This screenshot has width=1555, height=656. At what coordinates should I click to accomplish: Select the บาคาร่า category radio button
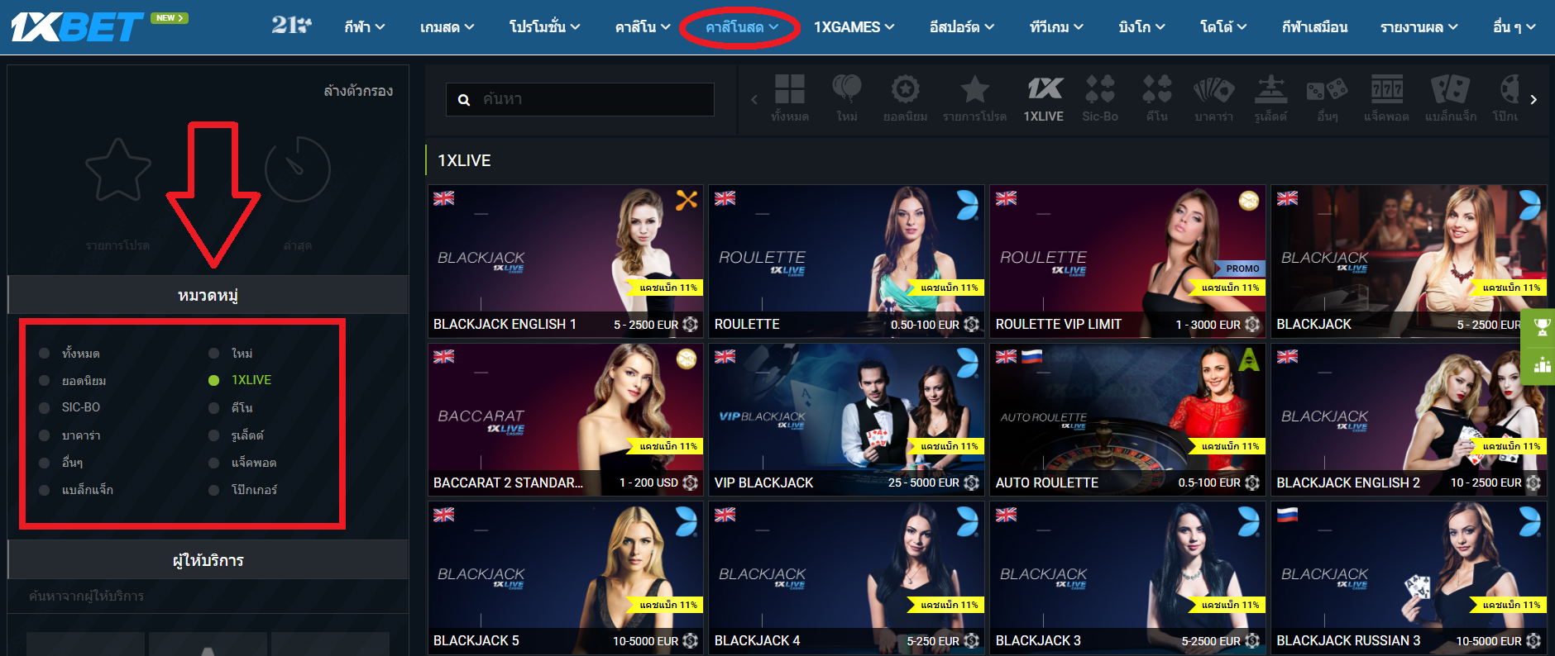point(44,435)
